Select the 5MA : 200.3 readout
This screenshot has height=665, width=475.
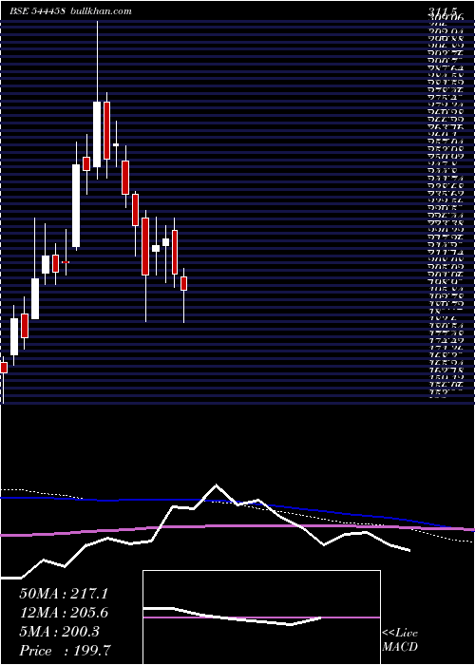point(59,632)
